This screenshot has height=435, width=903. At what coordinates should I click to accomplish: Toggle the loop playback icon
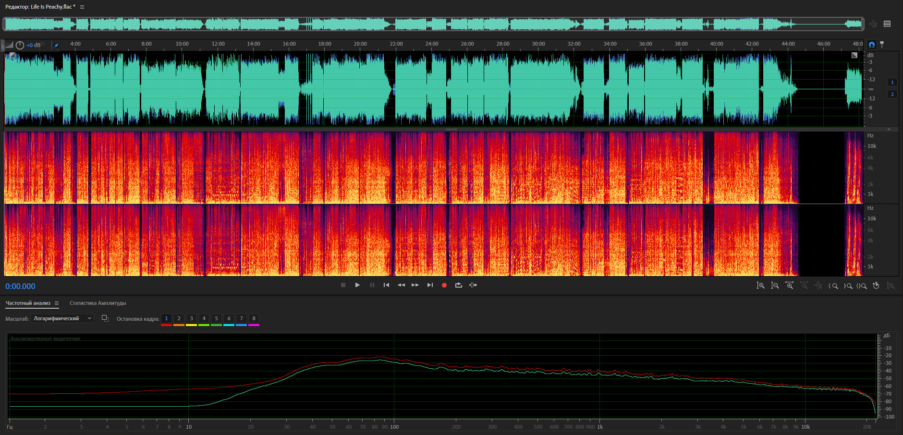click(459, 285)
